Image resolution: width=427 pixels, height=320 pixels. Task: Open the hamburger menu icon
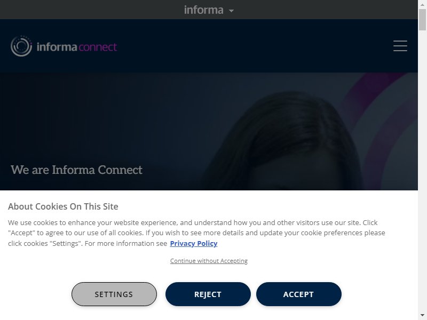point(400,46)
